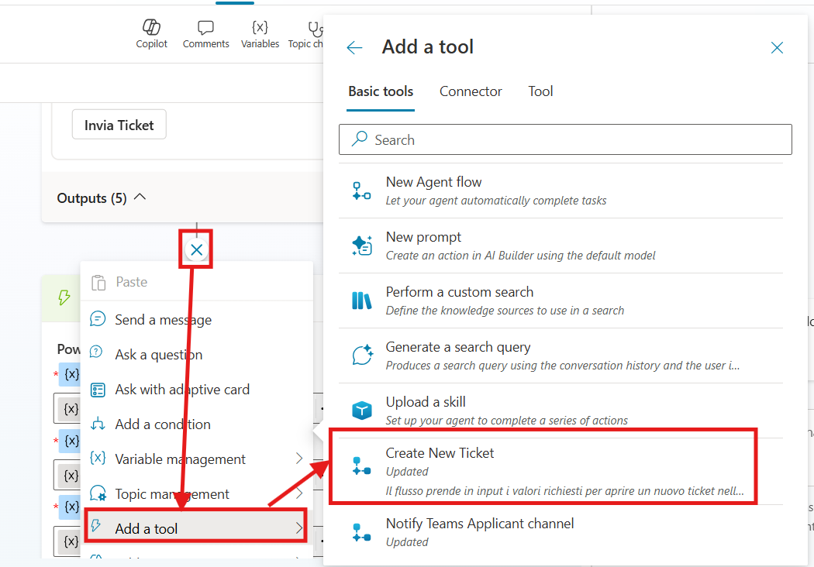The height and width of the screenshot is (567, 814).
Task: Open the Comments panel icon
Action: [205, 29]
